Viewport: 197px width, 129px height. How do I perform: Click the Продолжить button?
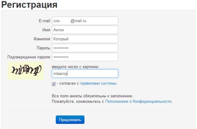point(70,120)
